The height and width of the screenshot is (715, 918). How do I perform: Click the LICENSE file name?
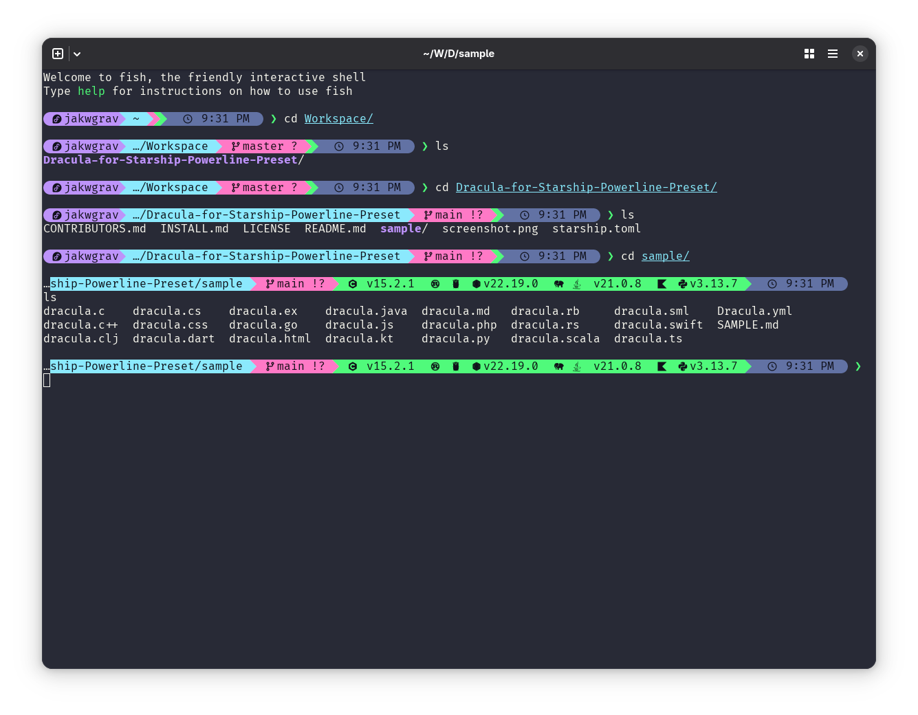(x=267, y=229)
